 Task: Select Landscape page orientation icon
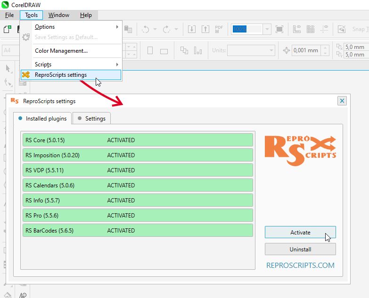164,51
